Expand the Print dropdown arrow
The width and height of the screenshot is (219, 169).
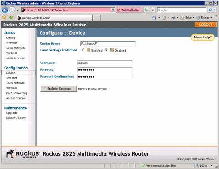(x=178, y=18)
